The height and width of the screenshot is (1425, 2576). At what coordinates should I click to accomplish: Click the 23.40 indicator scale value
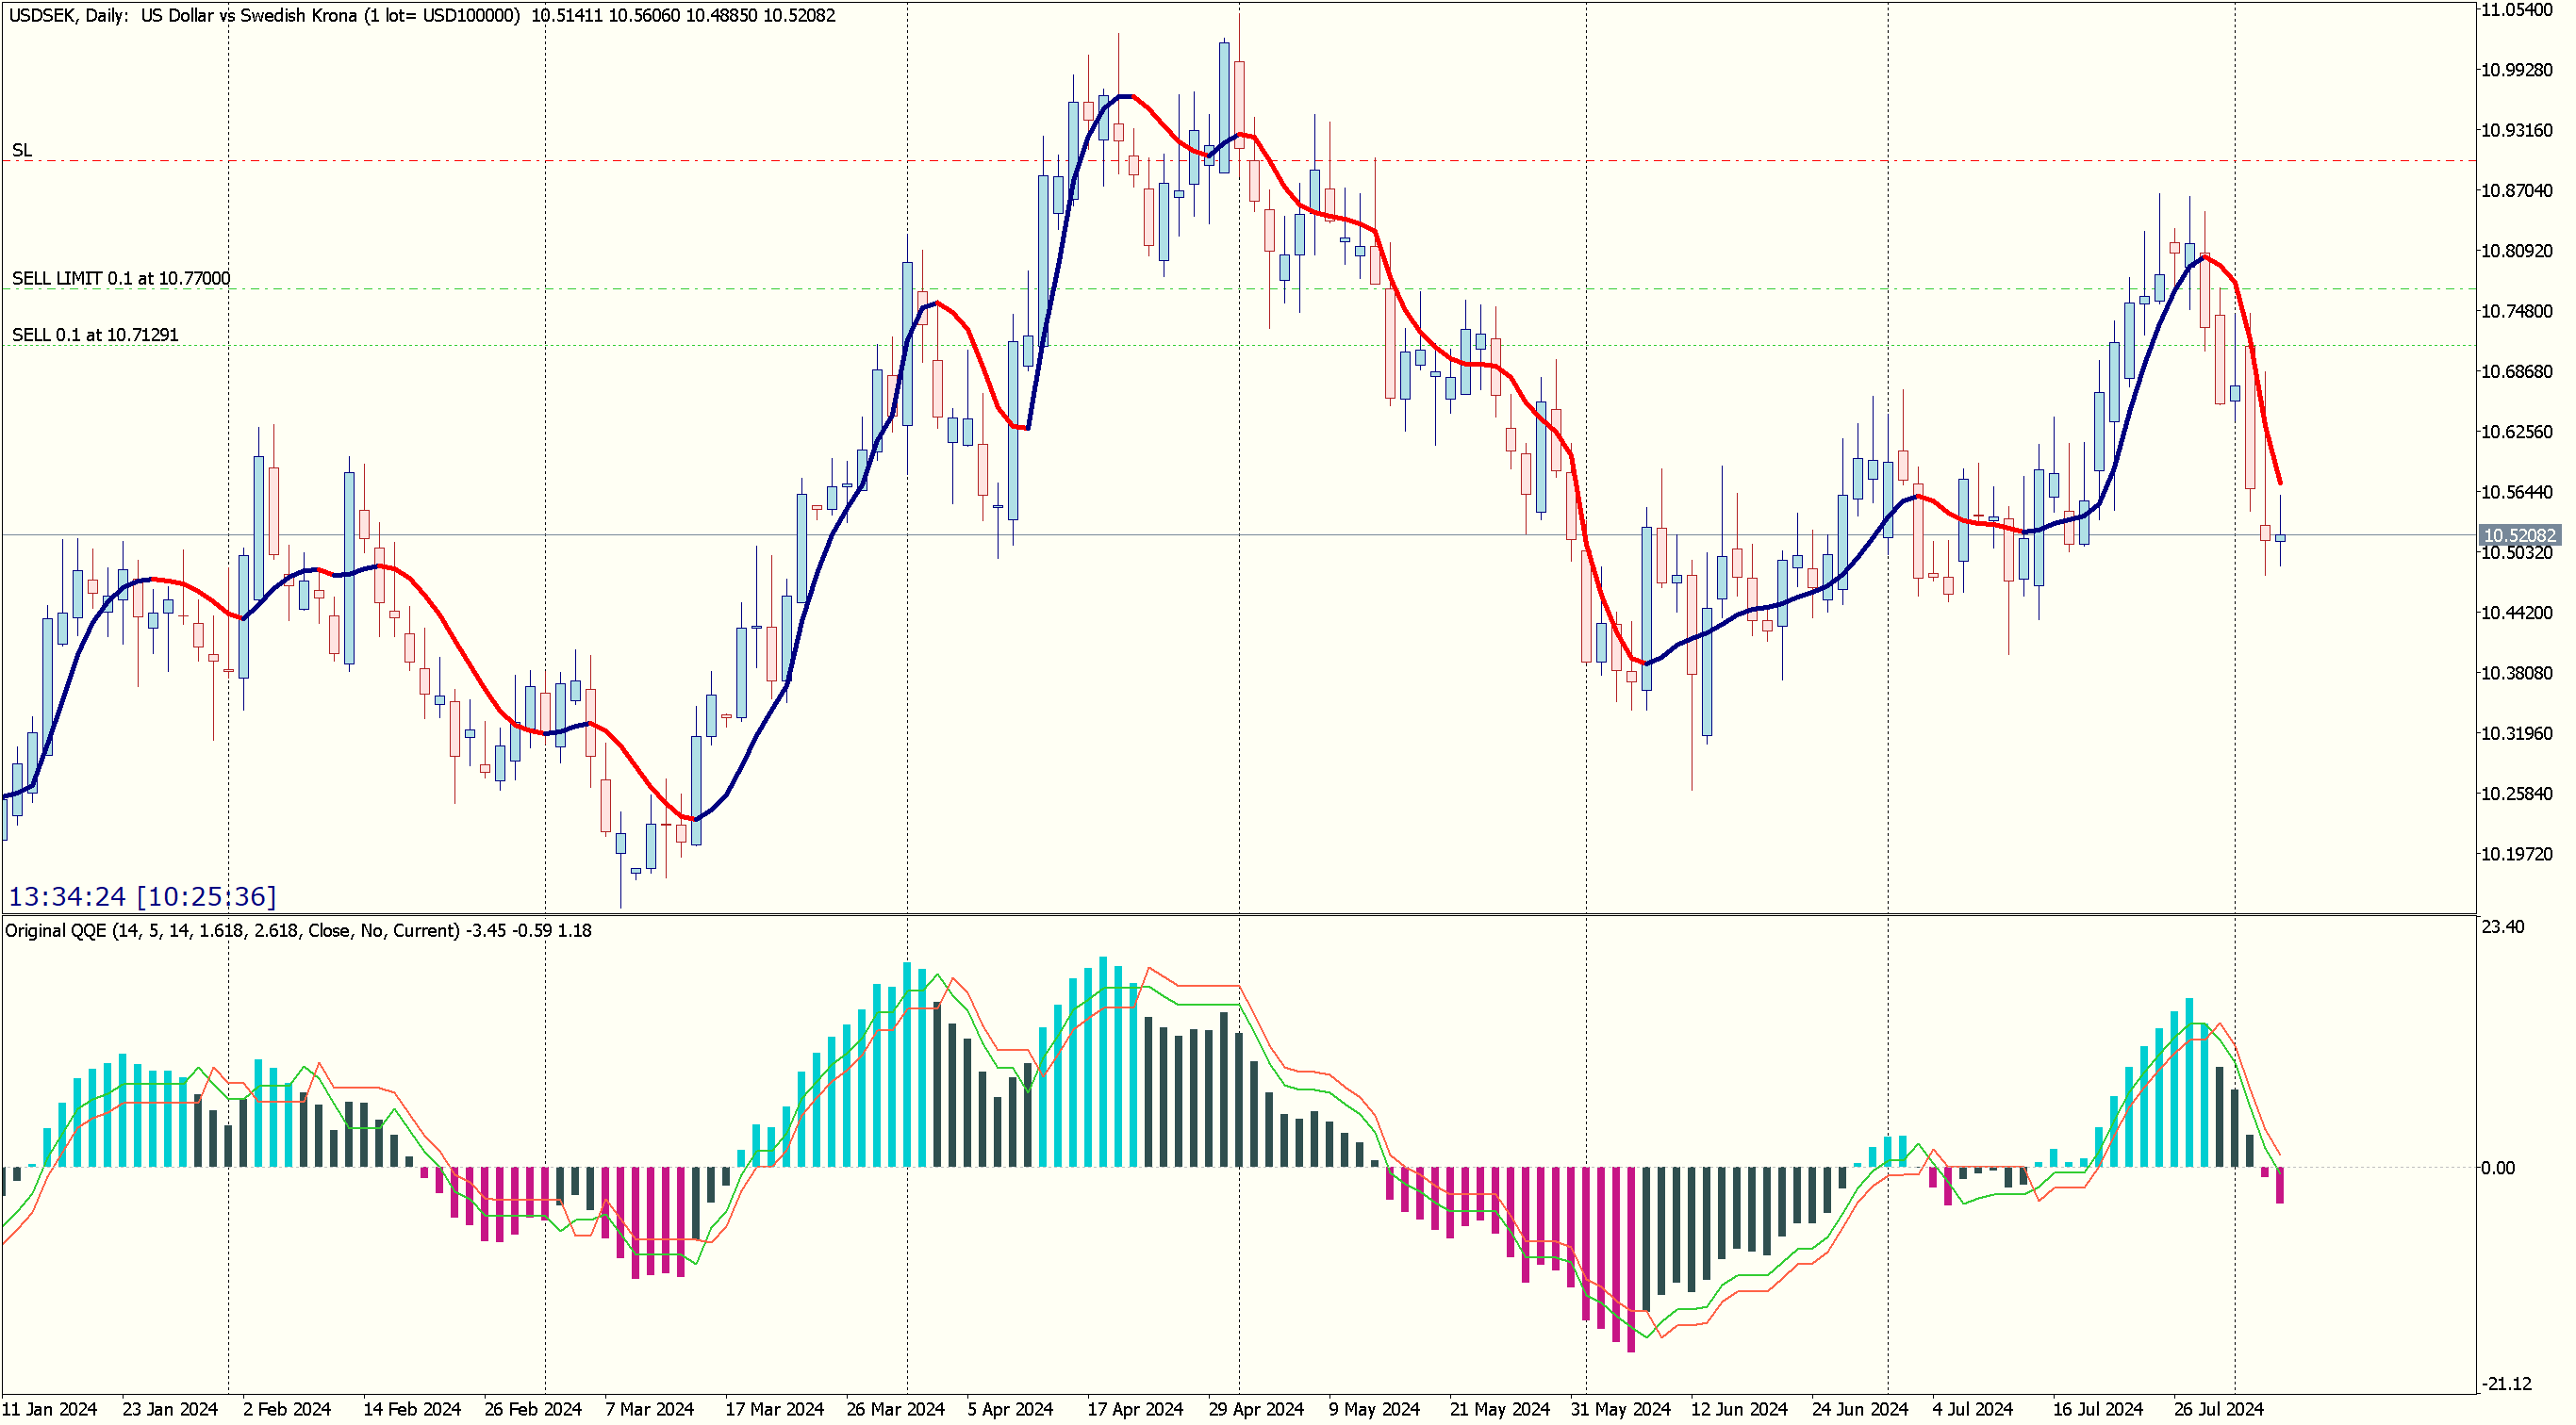[x=2503, y=927]
